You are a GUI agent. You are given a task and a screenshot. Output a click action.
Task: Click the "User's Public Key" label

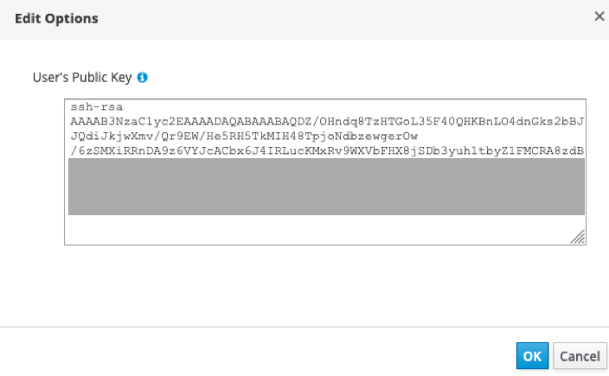[x=81, y=78]
